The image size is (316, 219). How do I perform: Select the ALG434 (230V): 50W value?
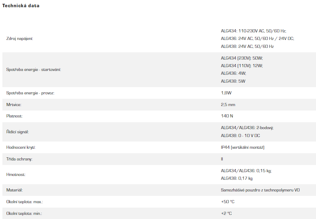[x=242, y=58]
